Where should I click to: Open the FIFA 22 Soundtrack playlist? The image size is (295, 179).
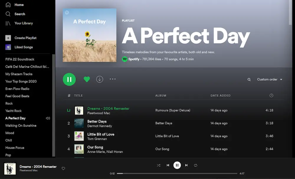(x=20, y=59)
